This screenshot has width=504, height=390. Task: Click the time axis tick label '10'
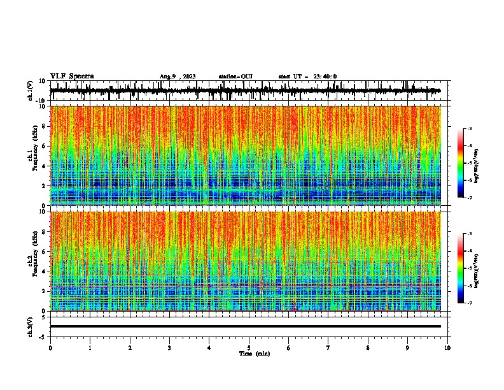[447, 348]
